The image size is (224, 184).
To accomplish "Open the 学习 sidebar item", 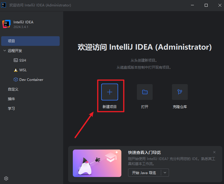I will (11, 109).
